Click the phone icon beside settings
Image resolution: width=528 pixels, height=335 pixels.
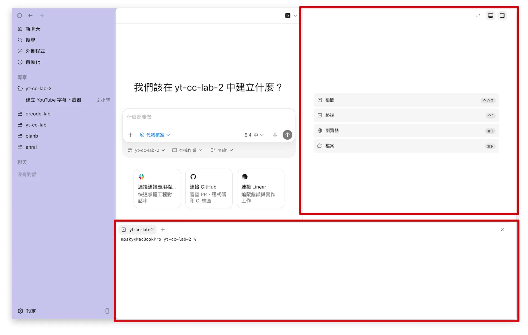107,311
